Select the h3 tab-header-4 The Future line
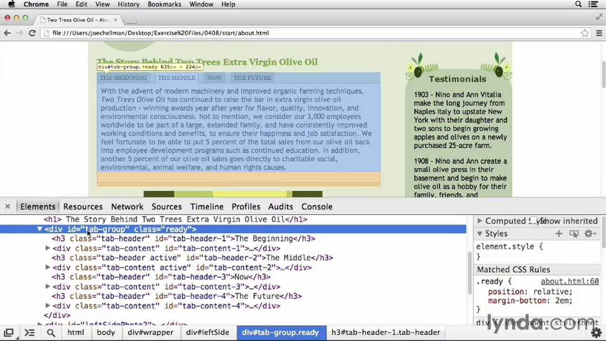This screenshot has width=606, height=341. pos(177,296)
